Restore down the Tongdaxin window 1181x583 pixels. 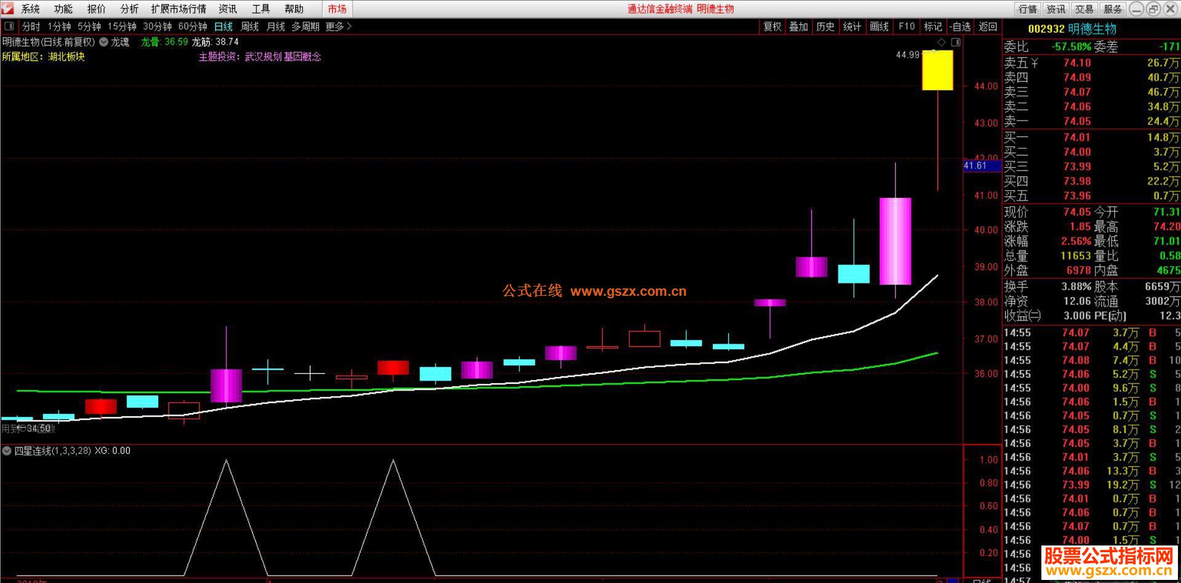[1153, 9]
